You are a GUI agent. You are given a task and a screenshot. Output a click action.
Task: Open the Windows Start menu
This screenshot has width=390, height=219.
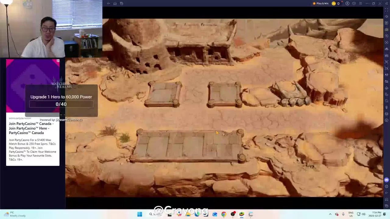[140, 214]
